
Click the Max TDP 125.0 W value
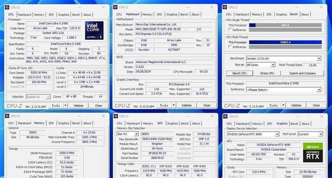pos(75,28)
